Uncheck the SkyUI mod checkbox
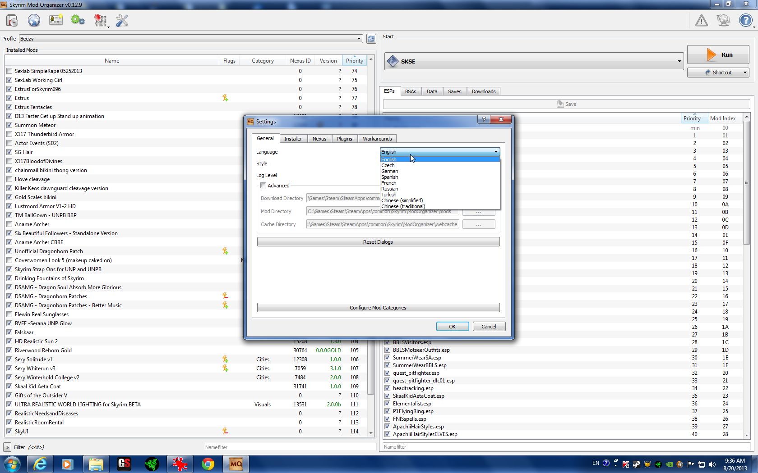This screenshot has height=473, width=758. (x=9, y=432)
